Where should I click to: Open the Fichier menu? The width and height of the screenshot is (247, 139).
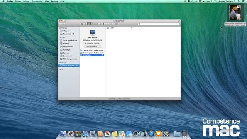click(18, 1)
